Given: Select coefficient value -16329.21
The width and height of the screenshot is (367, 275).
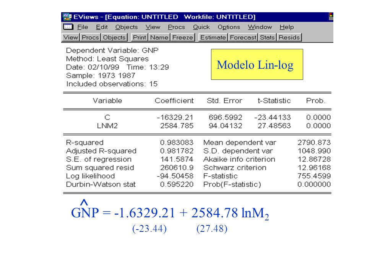Looking at the screenshot, I should (175, 117).
